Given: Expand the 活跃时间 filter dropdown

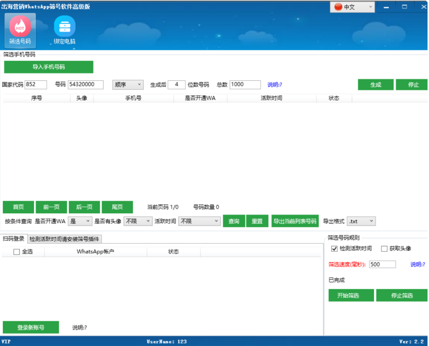Looking at the screenshot, I should point(199,221).
